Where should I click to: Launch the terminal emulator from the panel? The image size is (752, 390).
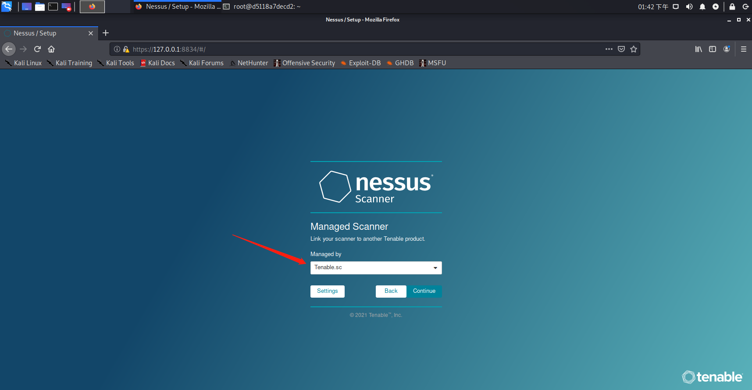(x=53, y=7)
